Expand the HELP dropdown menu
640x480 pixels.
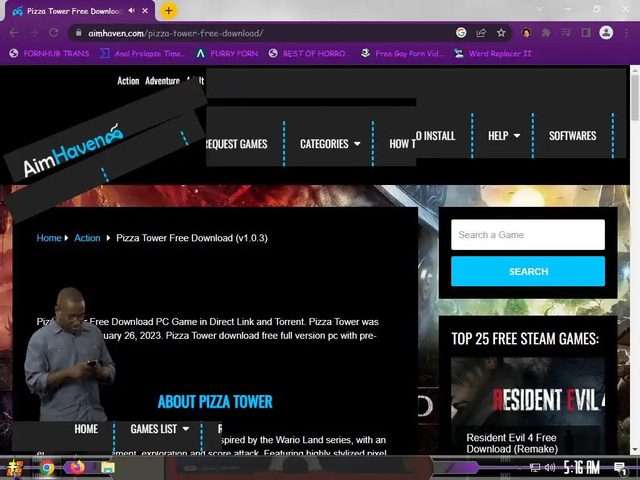click(504, 136)
